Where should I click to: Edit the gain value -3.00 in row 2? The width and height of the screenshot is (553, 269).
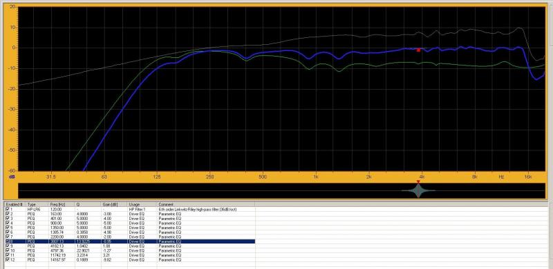(107, 214)
